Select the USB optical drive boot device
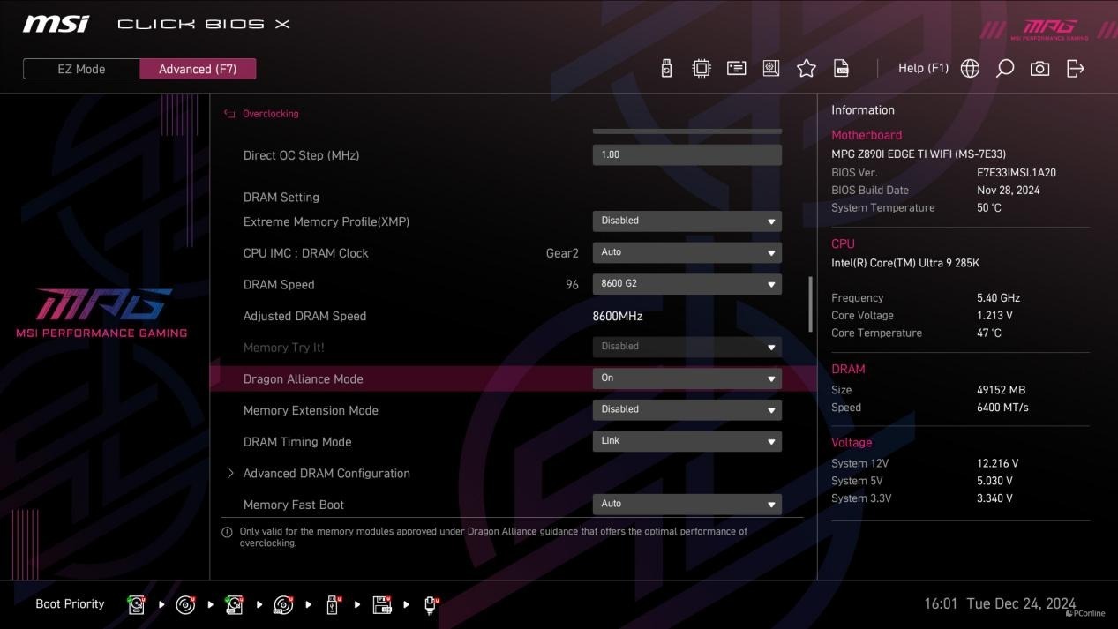The height and width of the screenshot is (629, 1118). click(283, 604)
